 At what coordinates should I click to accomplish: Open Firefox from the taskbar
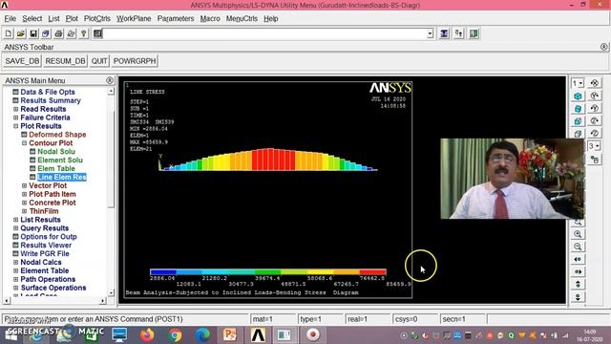pyautogui.click(x=147, y=335)
